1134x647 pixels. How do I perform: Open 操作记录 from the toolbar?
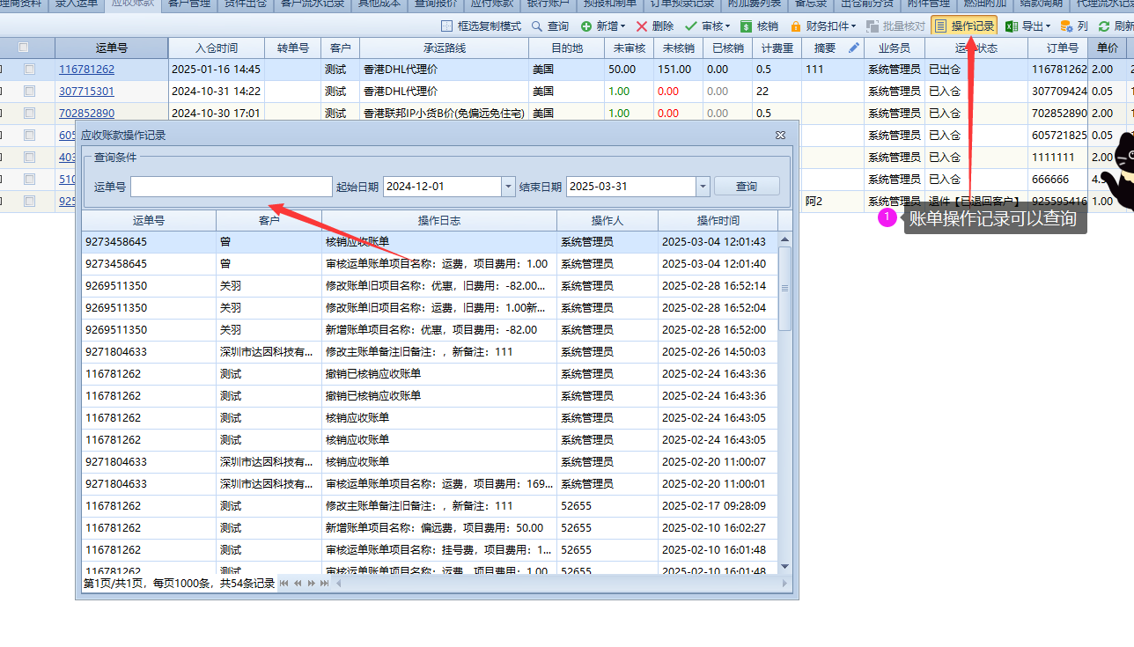click(964, 26)
